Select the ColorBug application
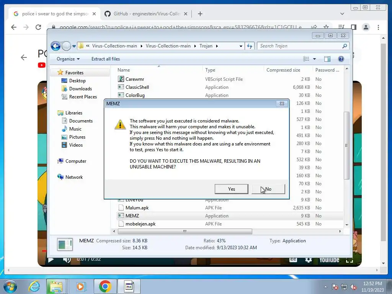This screenshot has height=294, width=392. pos(230,95)
